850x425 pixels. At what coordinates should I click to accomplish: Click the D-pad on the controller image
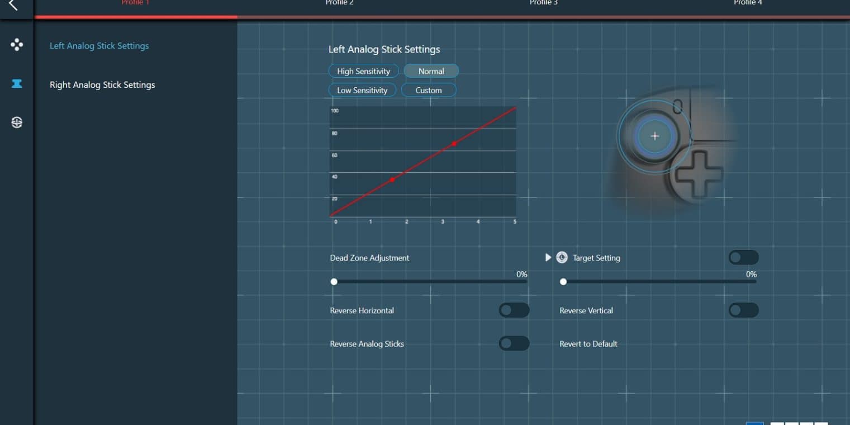[x=699, y=174]
